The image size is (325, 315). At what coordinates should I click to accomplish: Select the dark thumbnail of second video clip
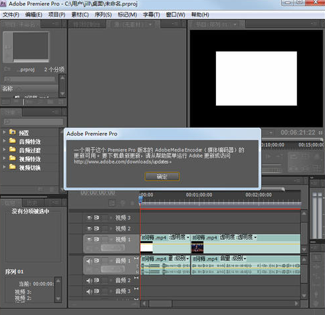pos(197,248)
